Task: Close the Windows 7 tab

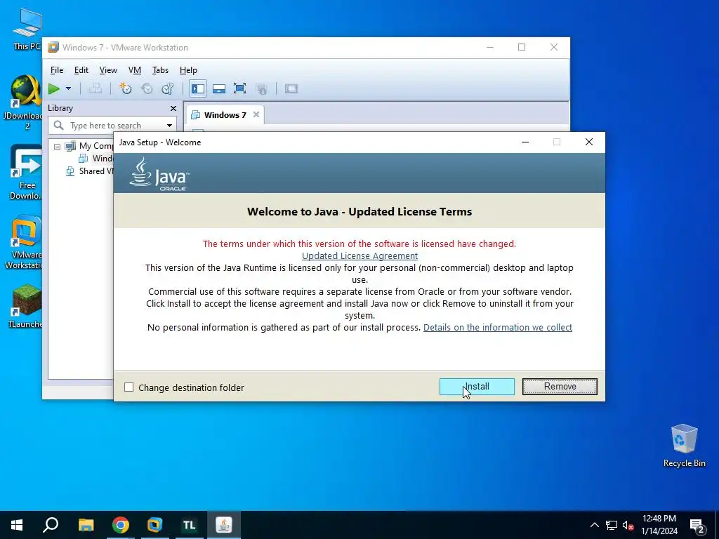Action: (256, 114)
